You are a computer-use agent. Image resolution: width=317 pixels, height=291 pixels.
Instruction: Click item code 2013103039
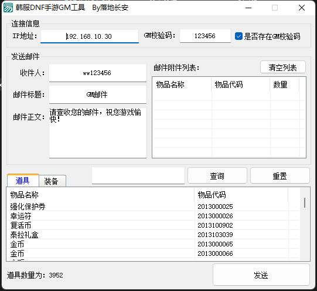click(215, 235)
